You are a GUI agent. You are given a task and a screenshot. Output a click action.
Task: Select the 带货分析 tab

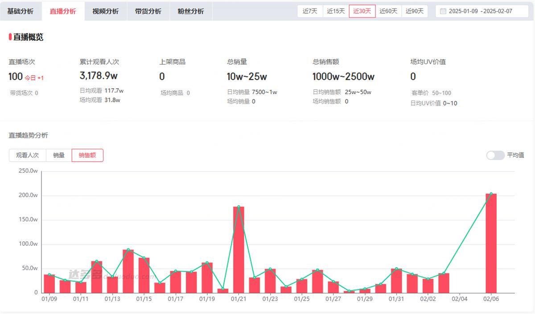point(148,11)
